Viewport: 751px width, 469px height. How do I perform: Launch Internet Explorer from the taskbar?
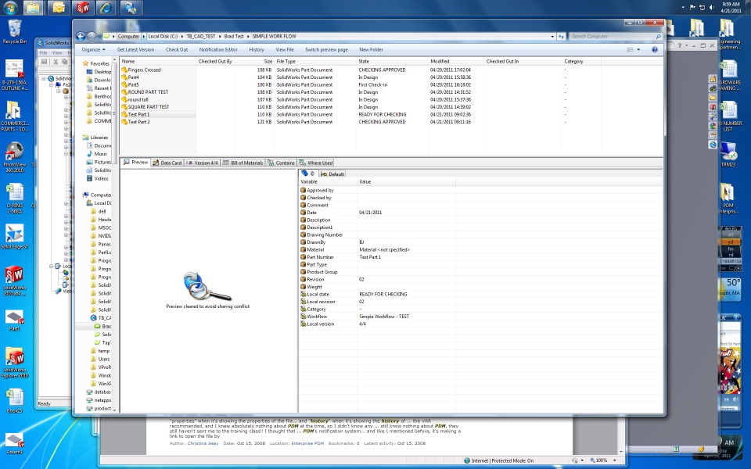pos(106,8)
